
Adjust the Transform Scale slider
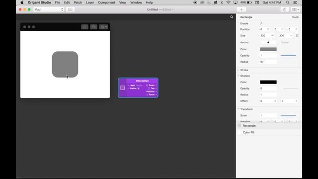[x=288, y=115]
